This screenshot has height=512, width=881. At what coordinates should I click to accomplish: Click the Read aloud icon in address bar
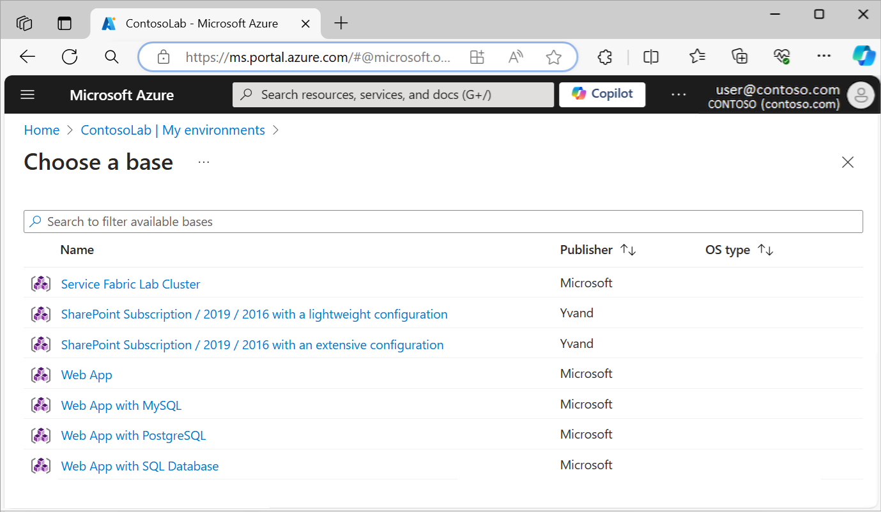tap(515, 57)
